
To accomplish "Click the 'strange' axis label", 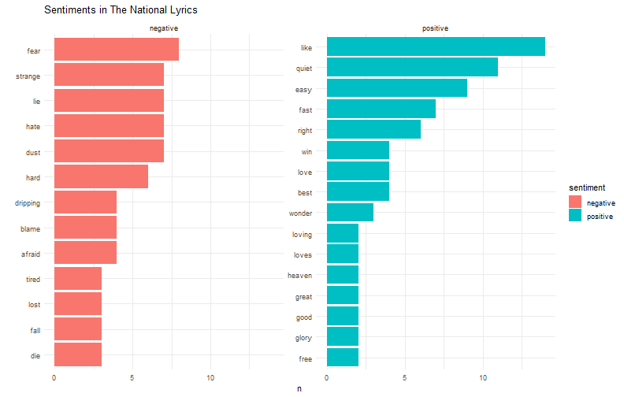I will pyautogui.click(x=28, y=76).
